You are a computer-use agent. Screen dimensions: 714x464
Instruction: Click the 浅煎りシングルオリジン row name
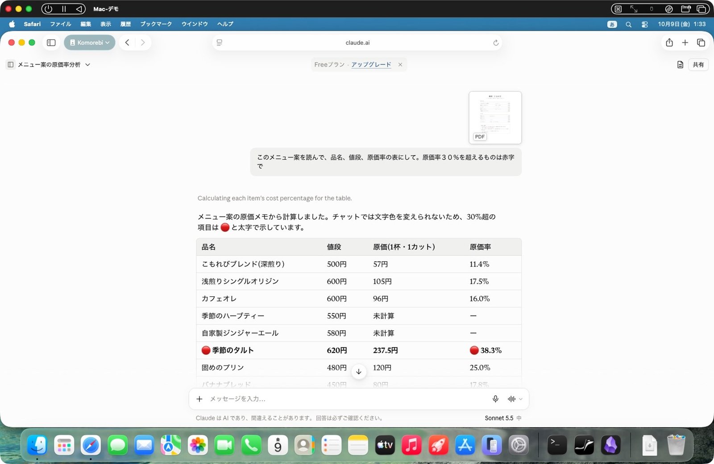[240, 282]
